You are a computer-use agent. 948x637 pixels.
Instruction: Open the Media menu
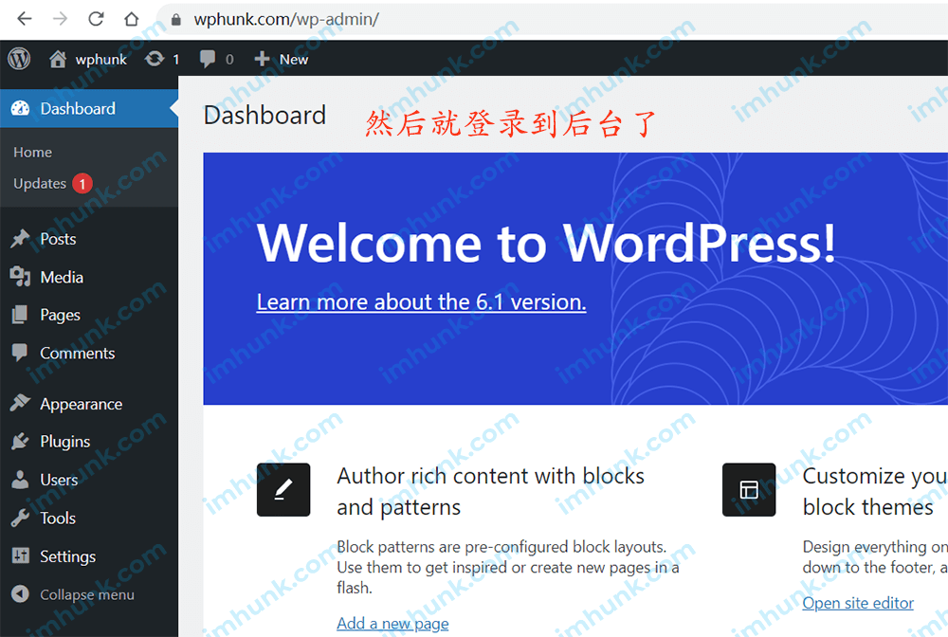(62, 278)
